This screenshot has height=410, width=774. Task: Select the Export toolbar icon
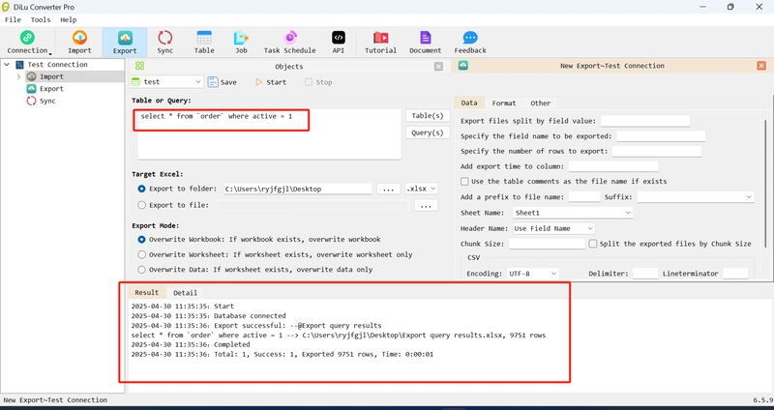pos(125,42)
